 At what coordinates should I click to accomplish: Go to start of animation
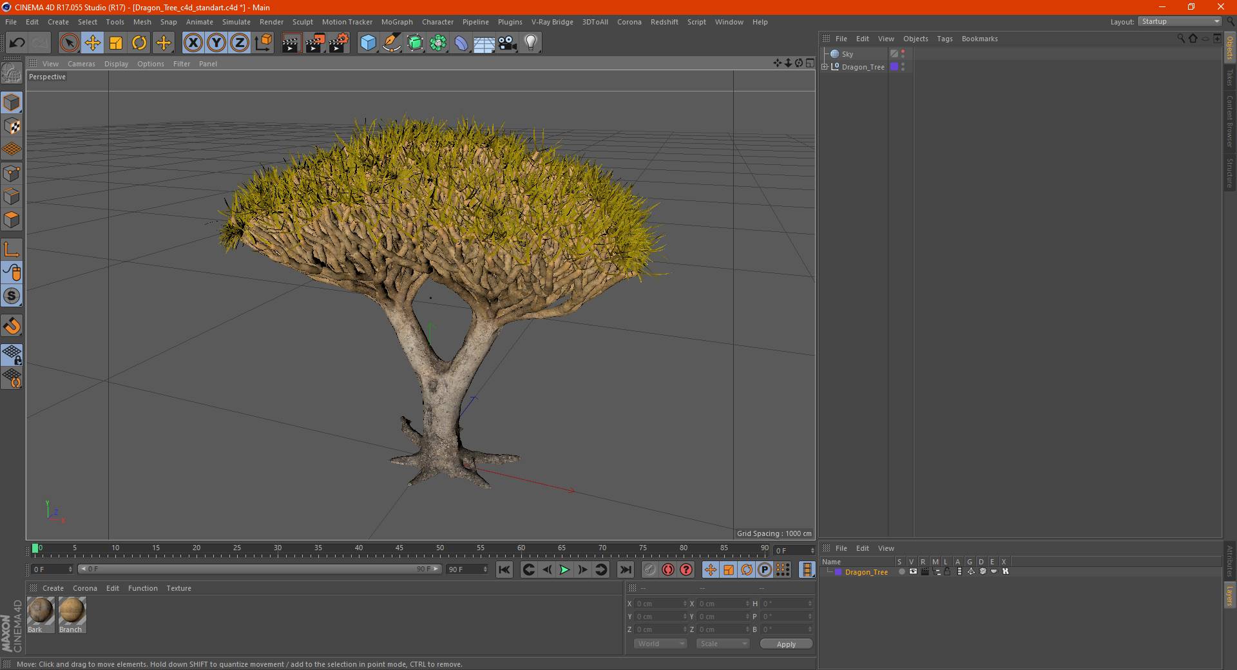[x=504, y=569]
